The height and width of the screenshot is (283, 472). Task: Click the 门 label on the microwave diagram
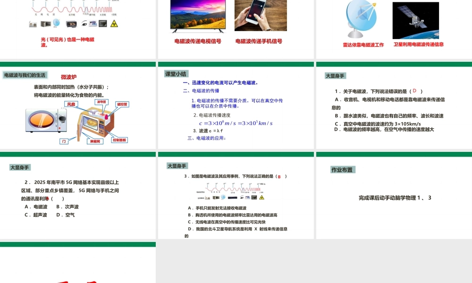[x=64, y=141]
